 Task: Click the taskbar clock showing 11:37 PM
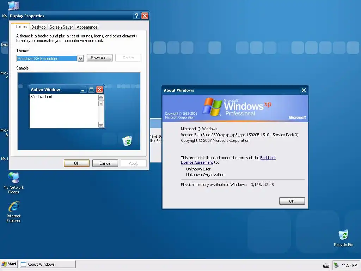tap(349, 265)
